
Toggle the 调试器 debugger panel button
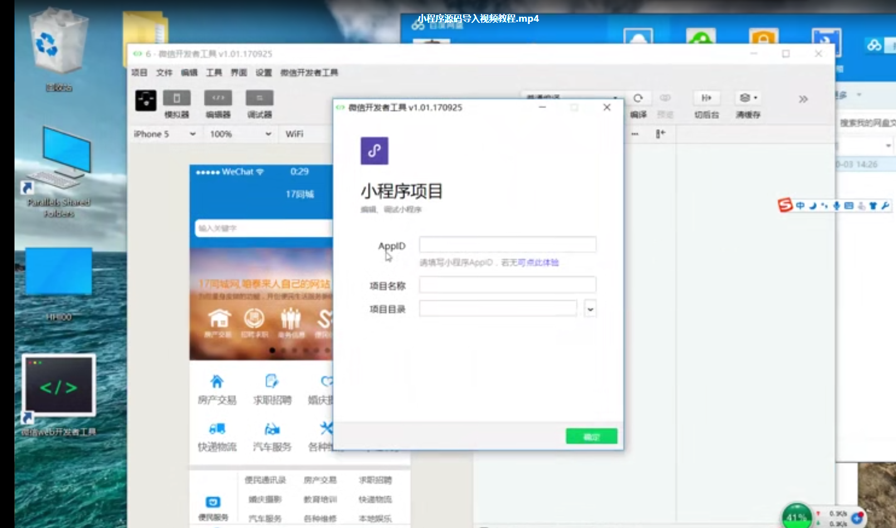pyautogui.click(x=260, y=99)
